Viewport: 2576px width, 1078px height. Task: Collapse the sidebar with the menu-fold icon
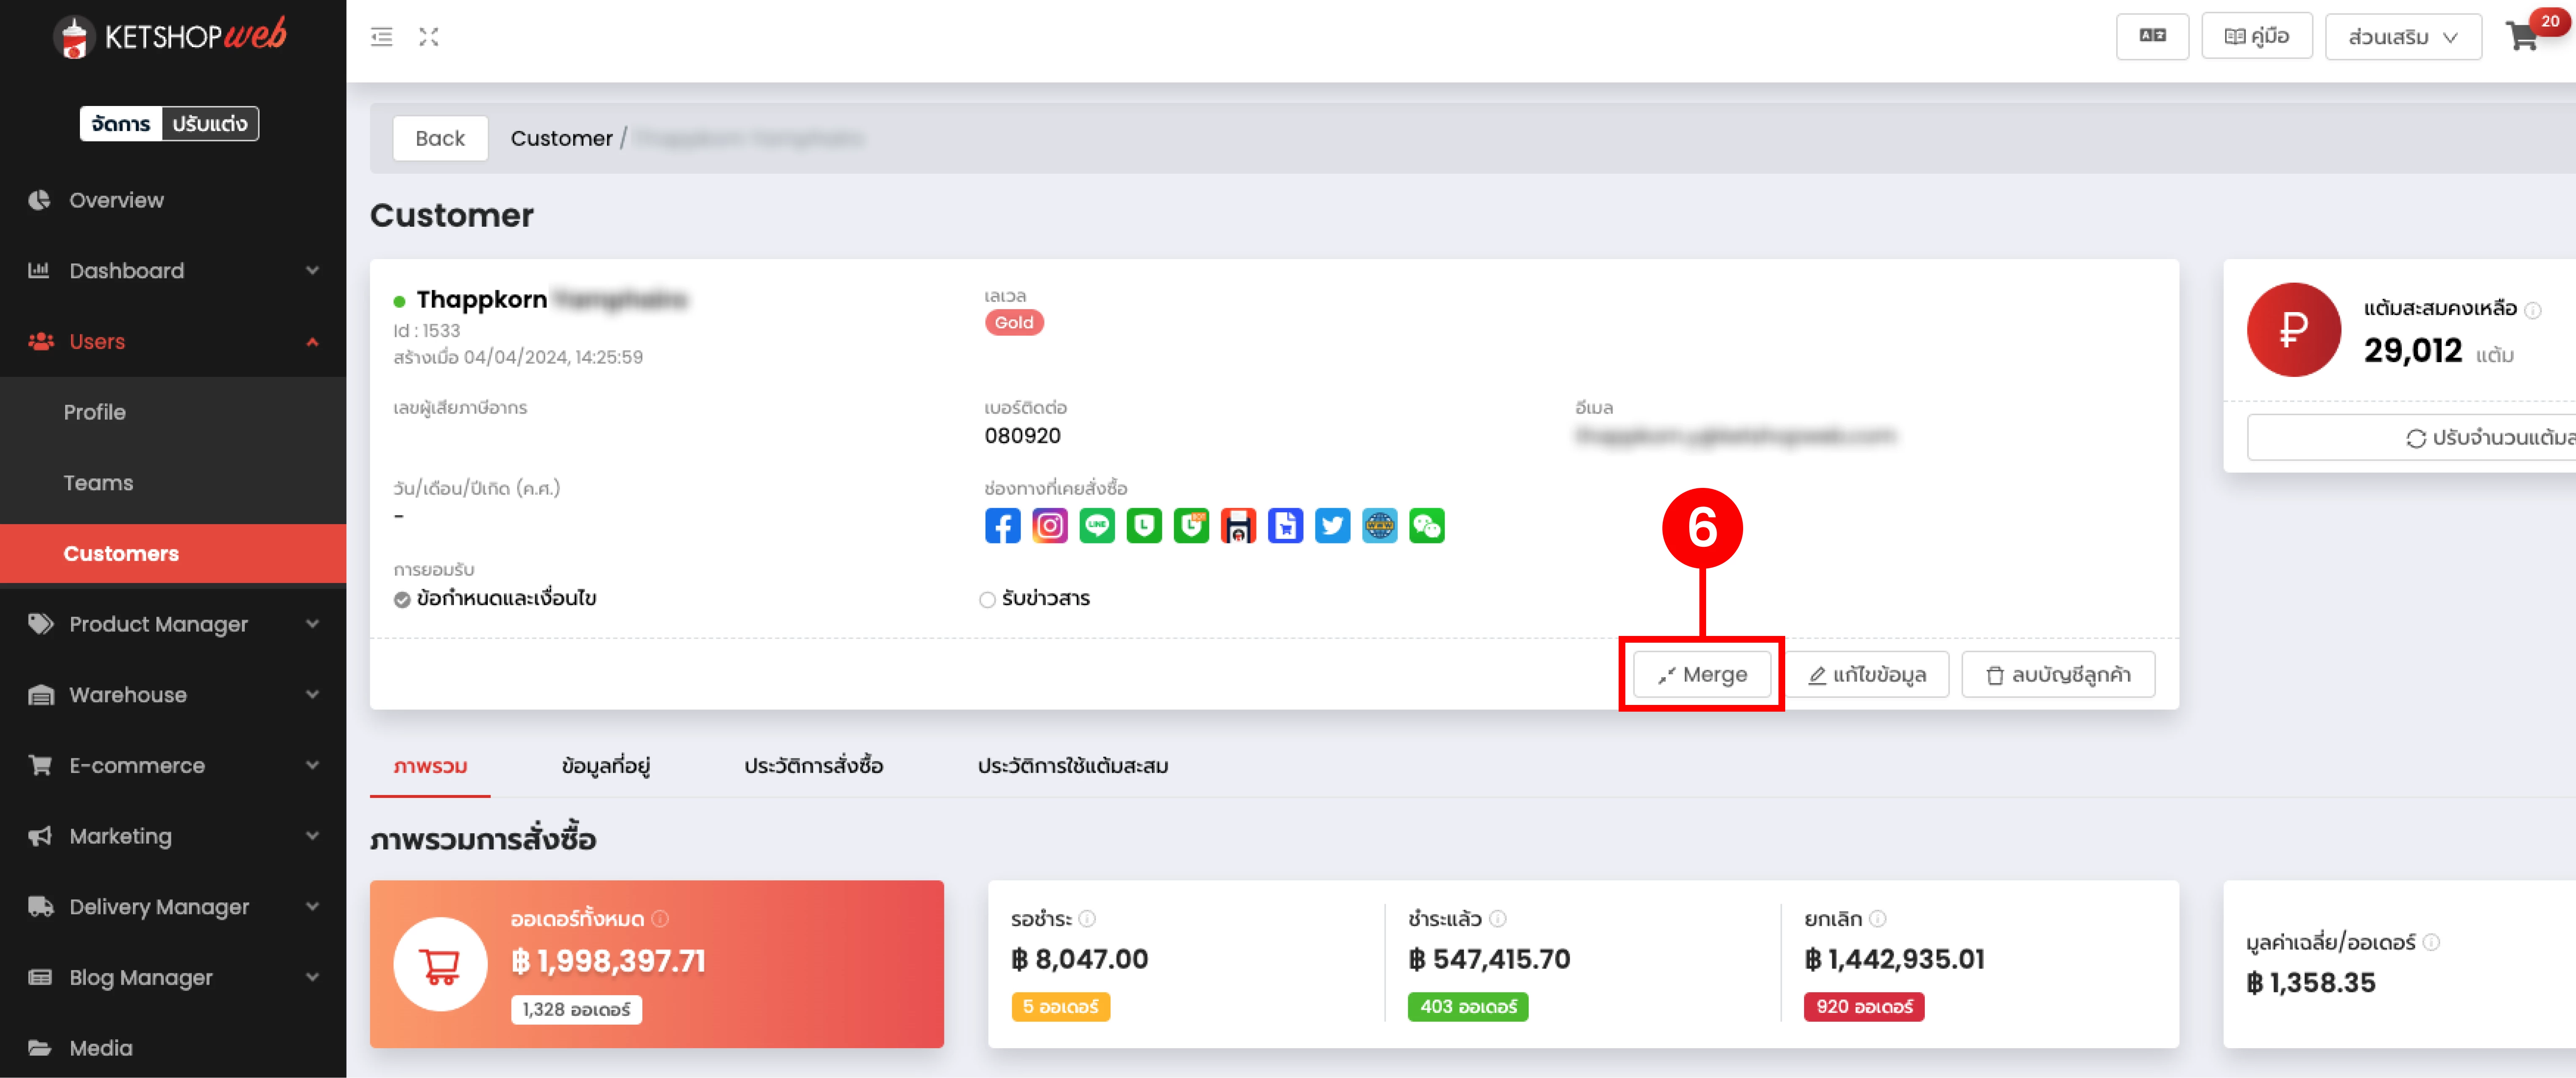point(381,37)
